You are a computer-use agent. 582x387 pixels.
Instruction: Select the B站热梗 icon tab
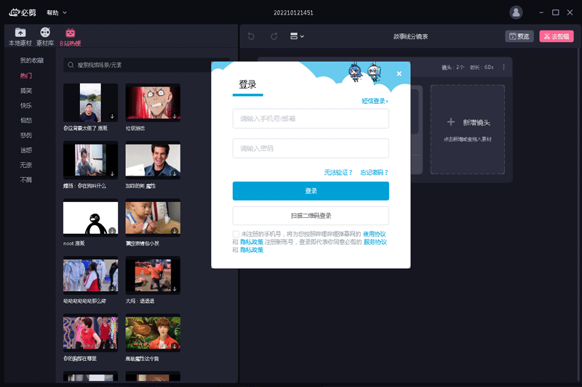(x=71, y=36)
